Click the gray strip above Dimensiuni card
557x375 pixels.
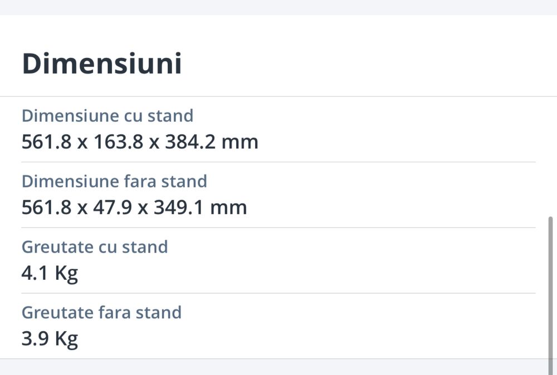tap(278, 7)
